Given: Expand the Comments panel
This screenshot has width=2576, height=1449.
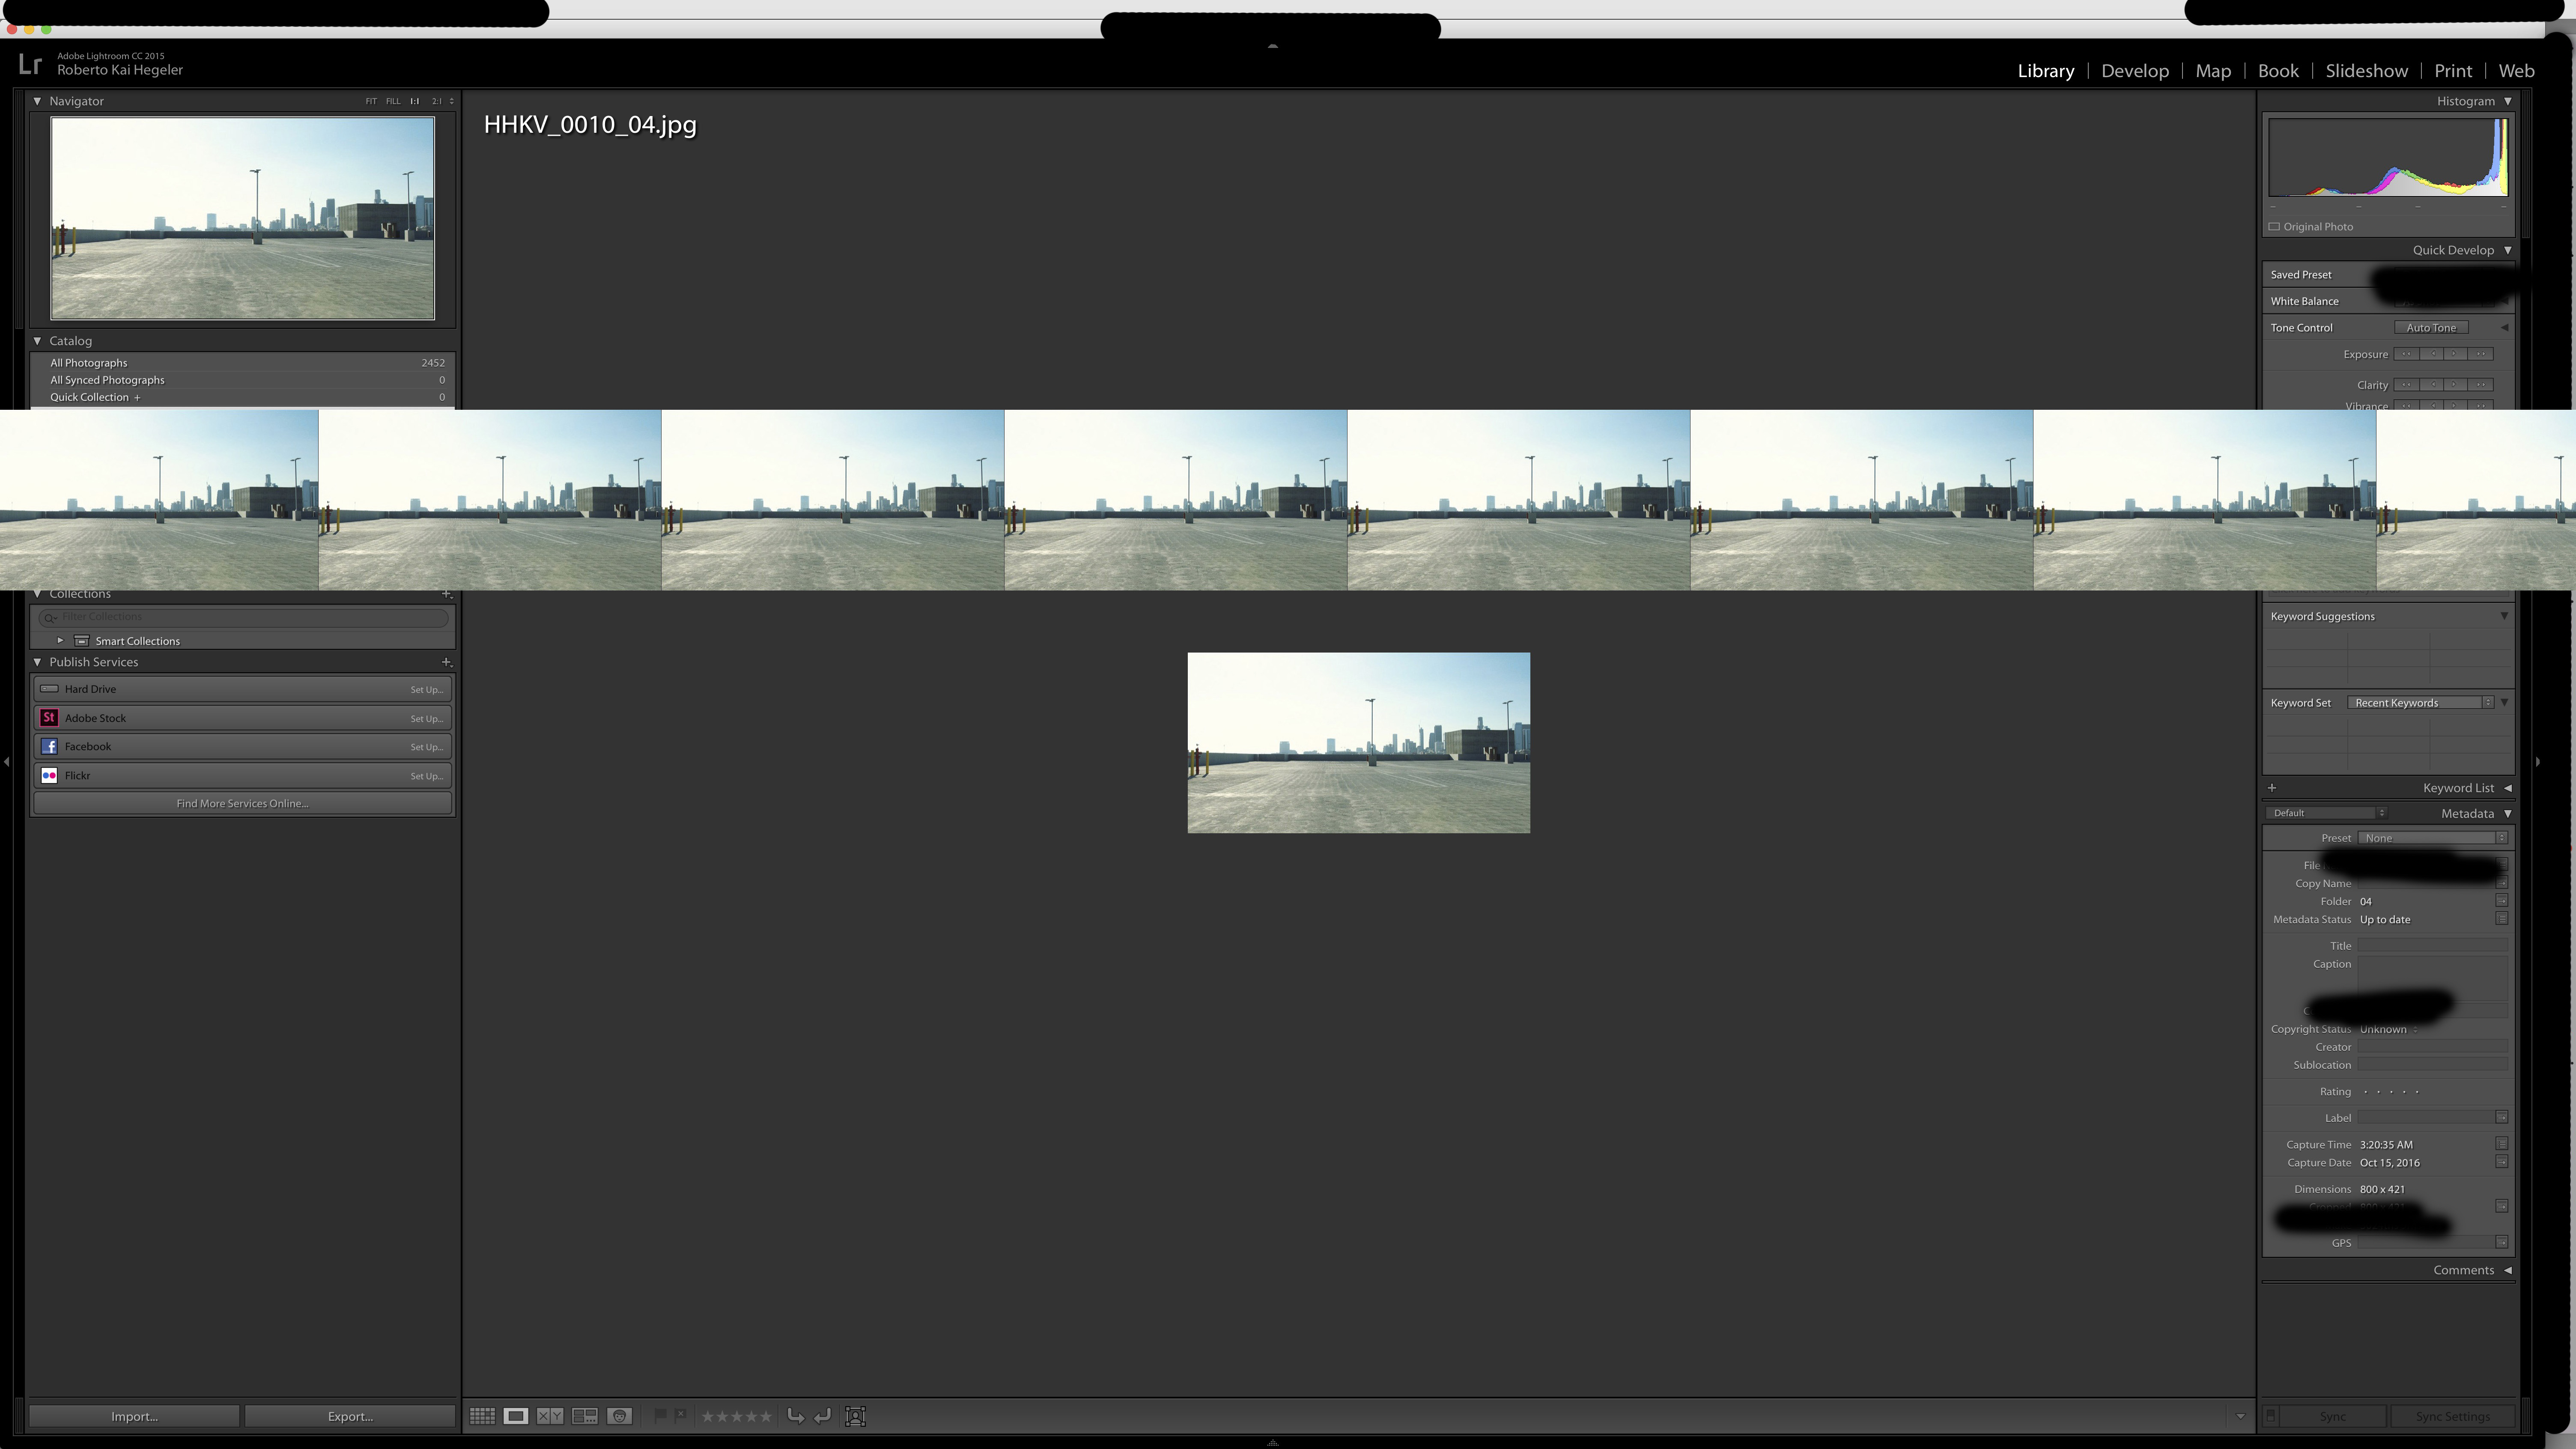Looking at the screenshot, I should [2508, 1270].
